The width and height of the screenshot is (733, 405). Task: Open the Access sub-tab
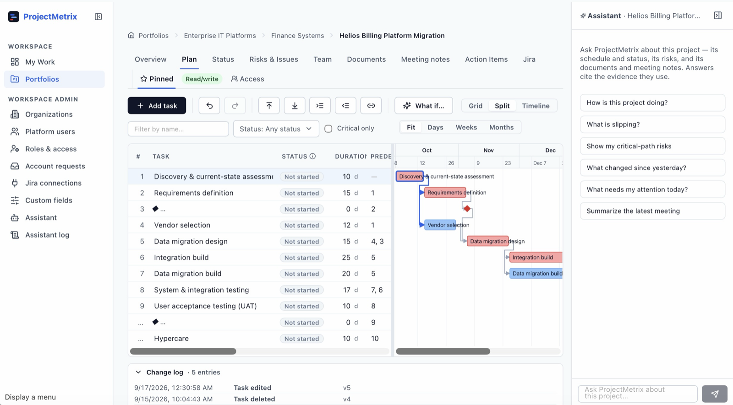[x=248, y=79]
